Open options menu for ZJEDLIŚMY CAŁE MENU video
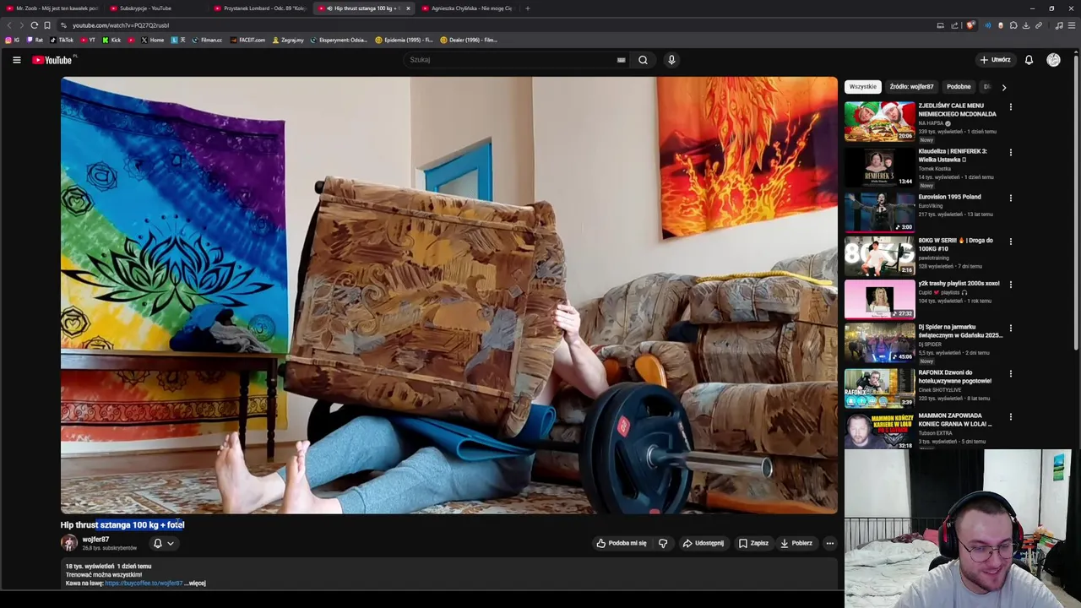The height and width of the screenshot is (608, 1081). (1010, 107)
